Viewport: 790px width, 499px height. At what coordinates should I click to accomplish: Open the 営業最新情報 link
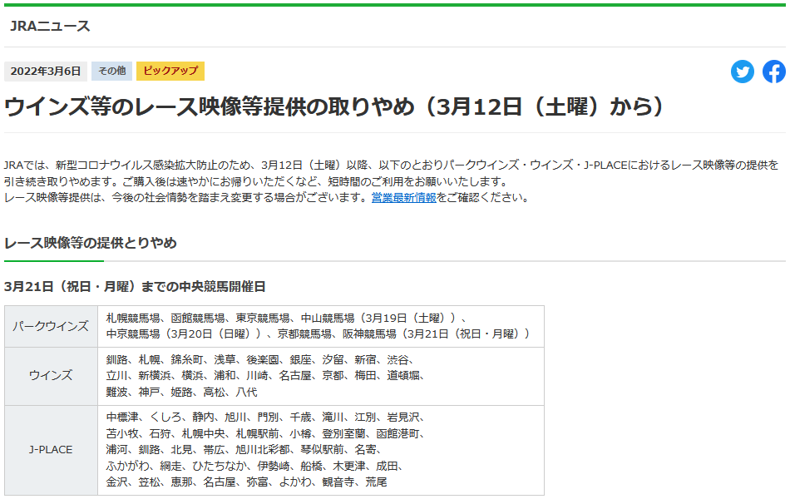coord(403,198)
